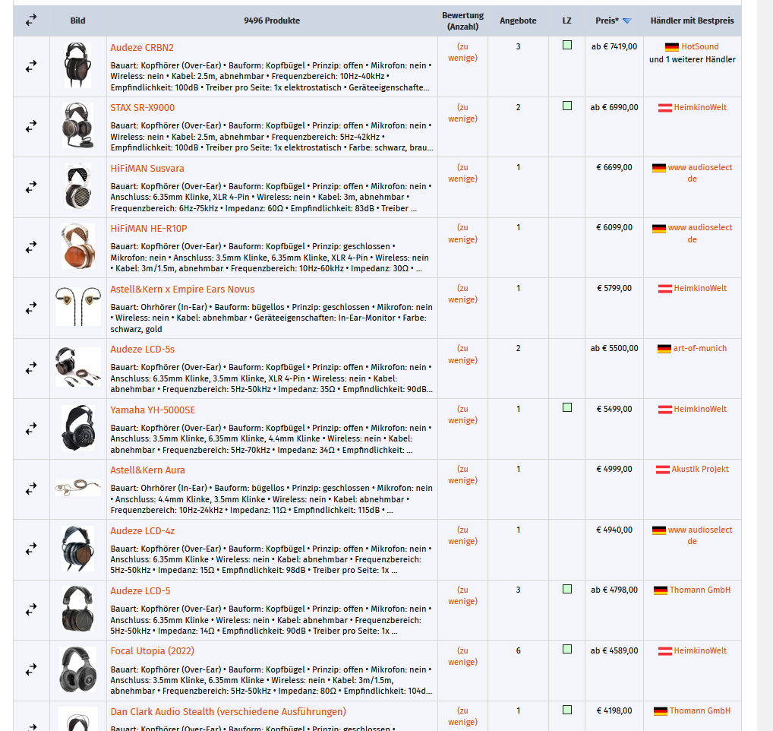Visit Thomann GmbH link for Audeze LCD-5

pos(700,590)
